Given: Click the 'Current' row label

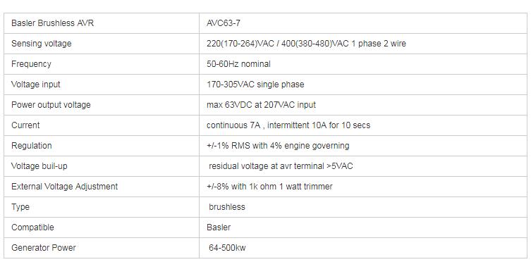Looking at the screenshot, I should 25,125.
